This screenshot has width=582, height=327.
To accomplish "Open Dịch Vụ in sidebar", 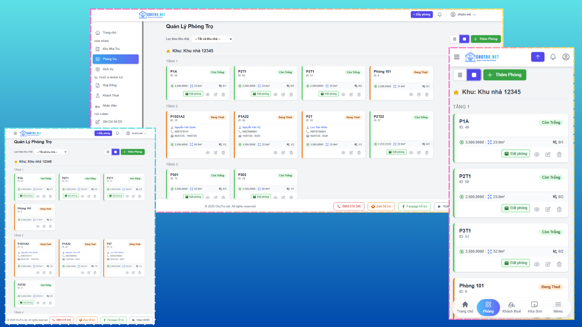I will click(116, 69).
